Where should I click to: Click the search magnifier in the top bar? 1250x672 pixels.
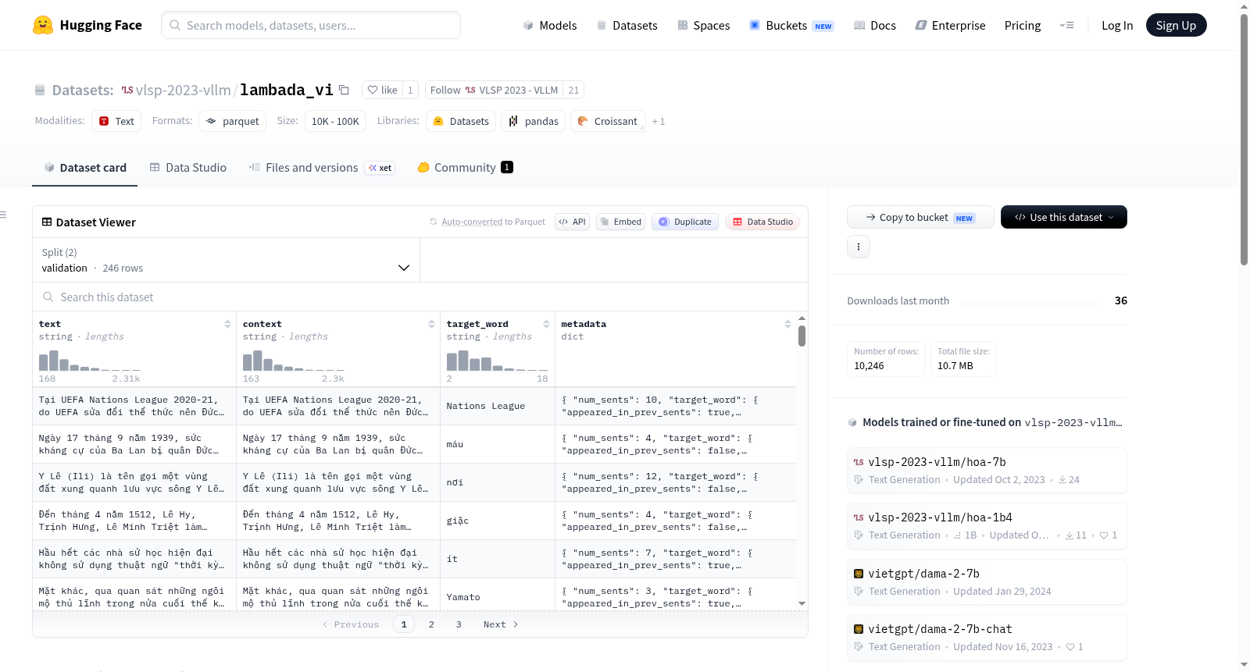[x=176, y=25]
